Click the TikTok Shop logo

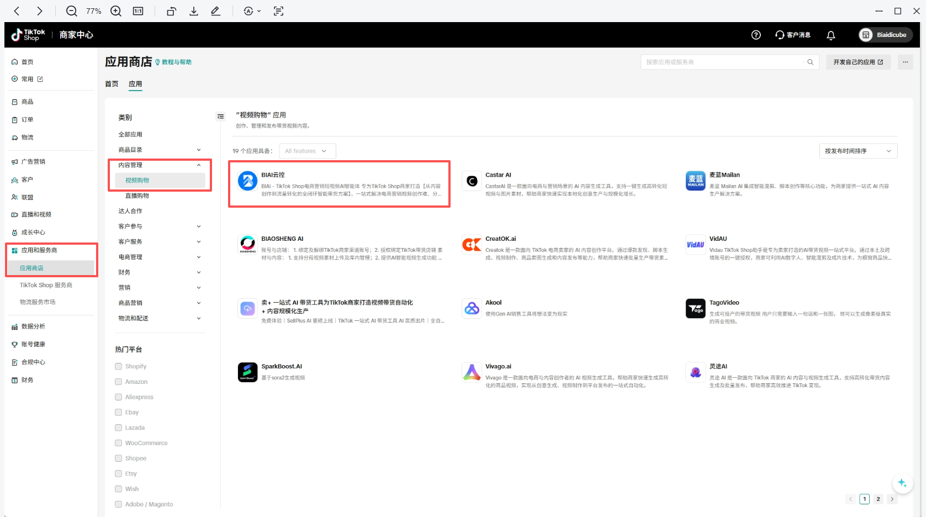28,35
